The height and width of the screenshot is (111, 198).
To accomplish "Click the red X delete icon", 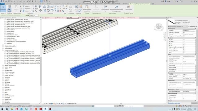I will [x=60, y=11].
